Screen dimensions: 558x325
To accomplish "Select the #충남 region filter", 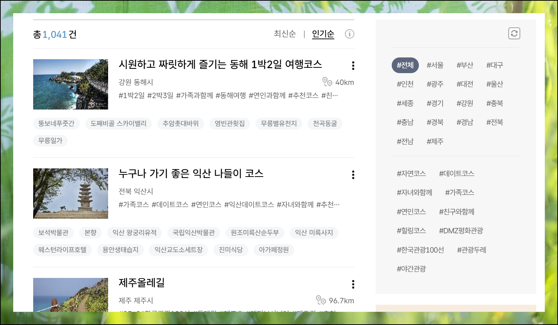I will (x=405, y=122).
